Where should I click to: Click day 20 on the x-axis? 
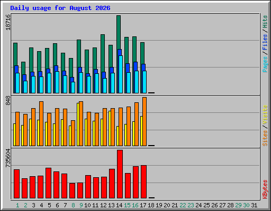(167, 205)
